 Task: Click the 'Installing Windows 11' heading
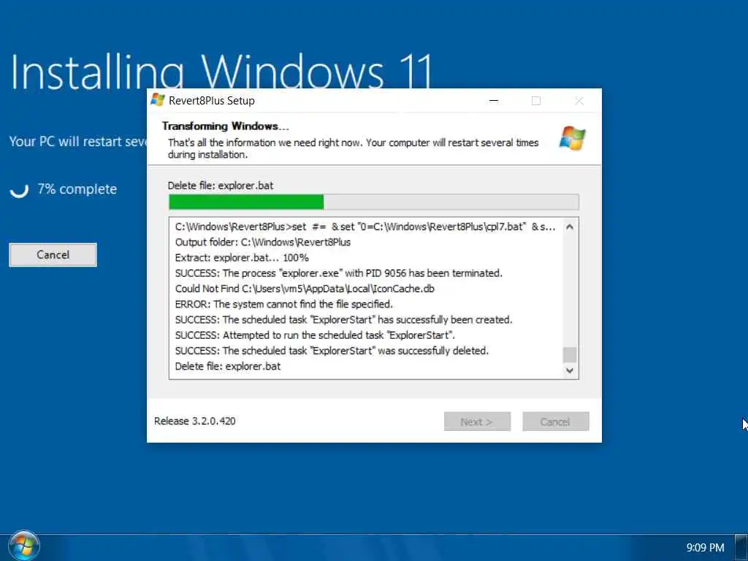pos(221,72)
